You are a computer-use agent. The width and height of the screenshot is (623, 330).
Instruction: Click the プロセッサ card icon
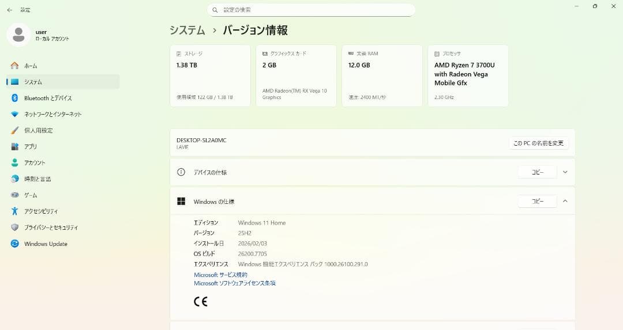[437, 54]
